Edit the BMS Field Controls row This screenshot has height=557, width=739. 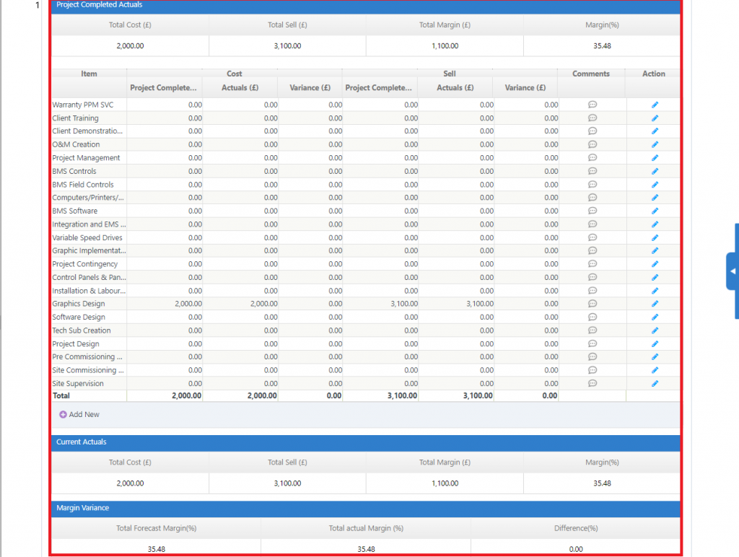point(655,184)
